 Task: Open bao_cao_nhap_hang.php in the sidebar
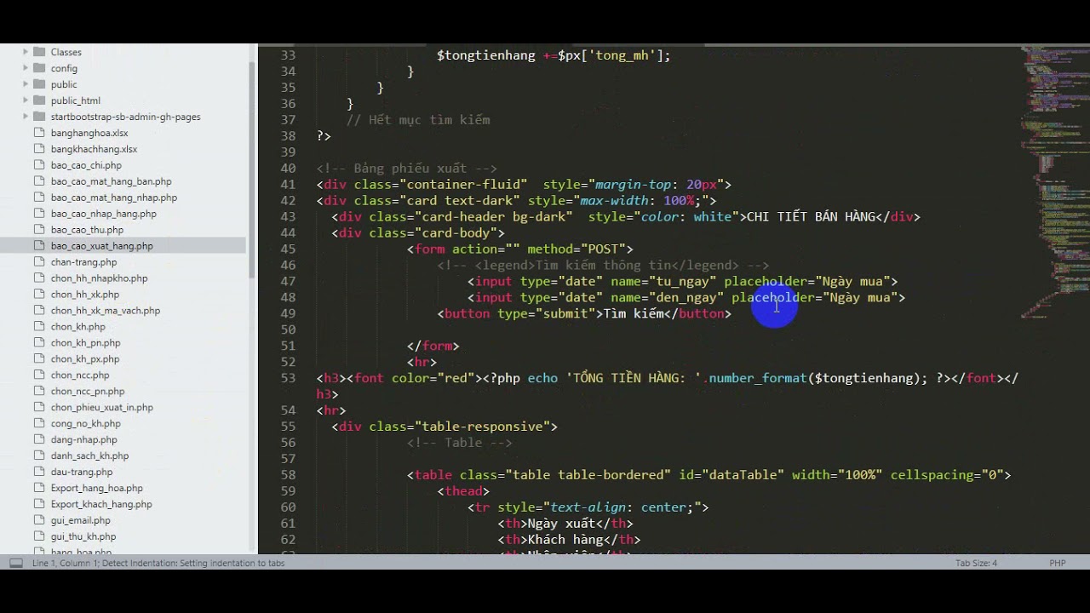(103, 214)
